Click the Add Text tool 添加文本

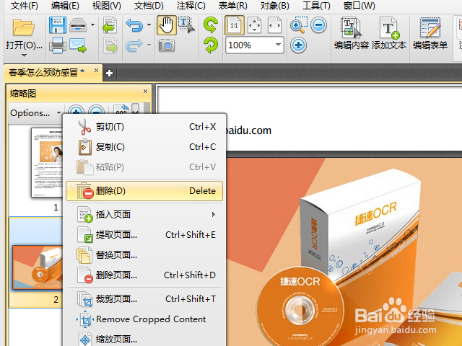tap(388, 34)
